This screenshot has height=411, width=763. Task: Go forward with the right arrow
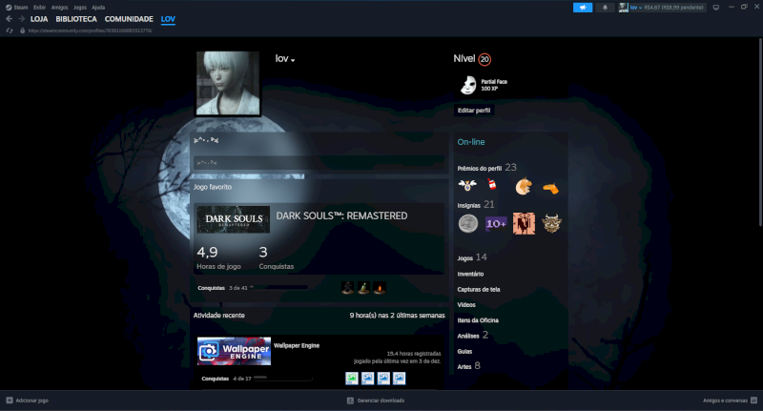tap(21, 19)
